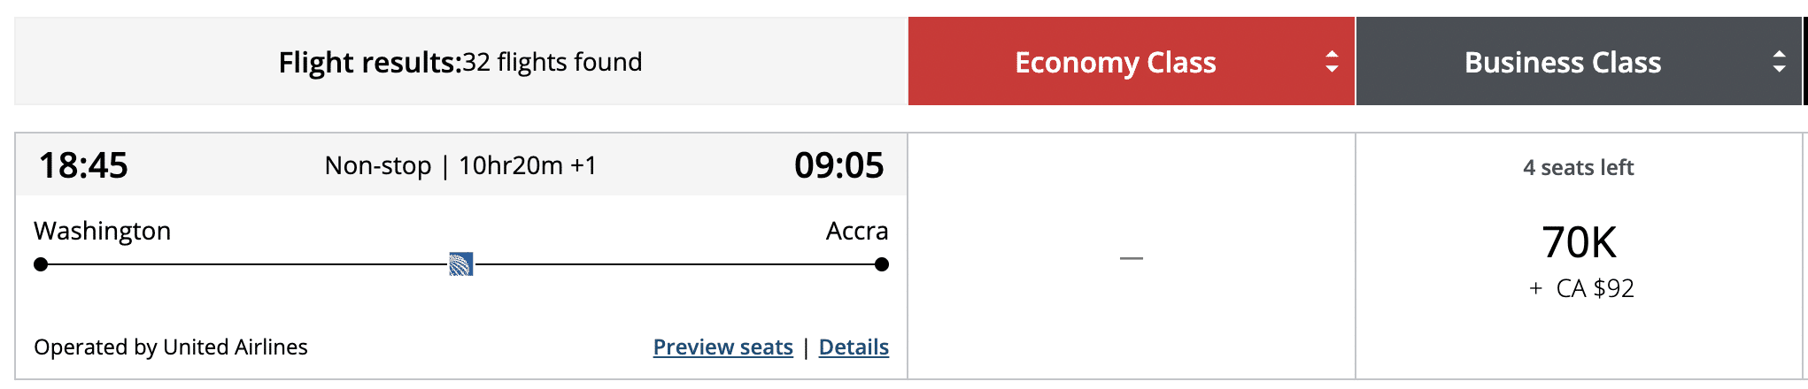Click the 4 seats left notice

[1578, 168]
